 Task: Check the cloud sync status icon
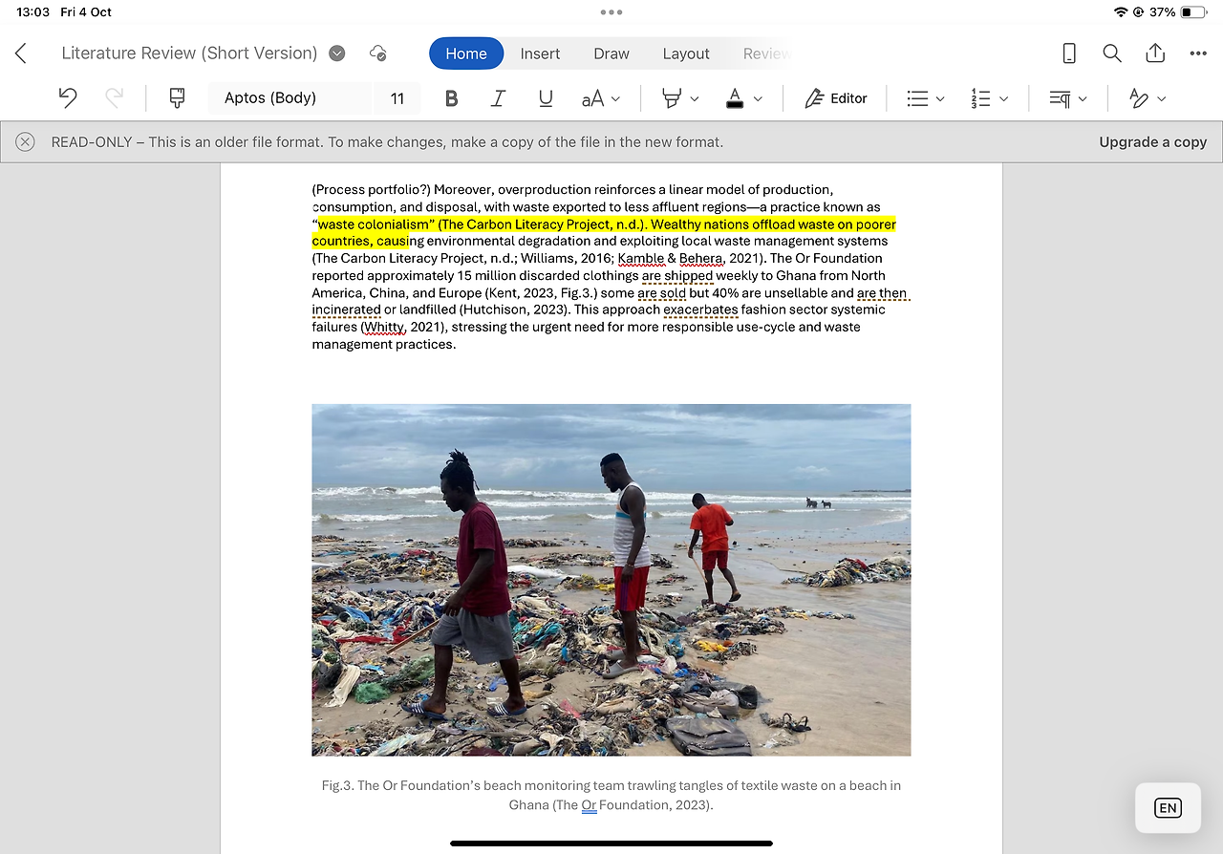click(x=378, y=53)
